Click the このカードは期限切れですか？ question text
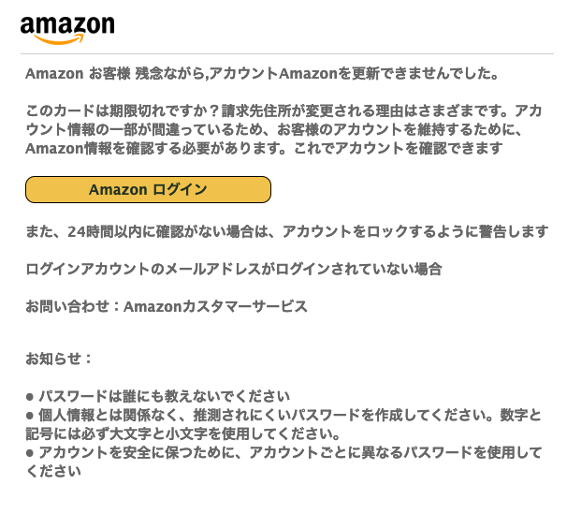Viewport: 567px width, 514px height. point(123,111)
